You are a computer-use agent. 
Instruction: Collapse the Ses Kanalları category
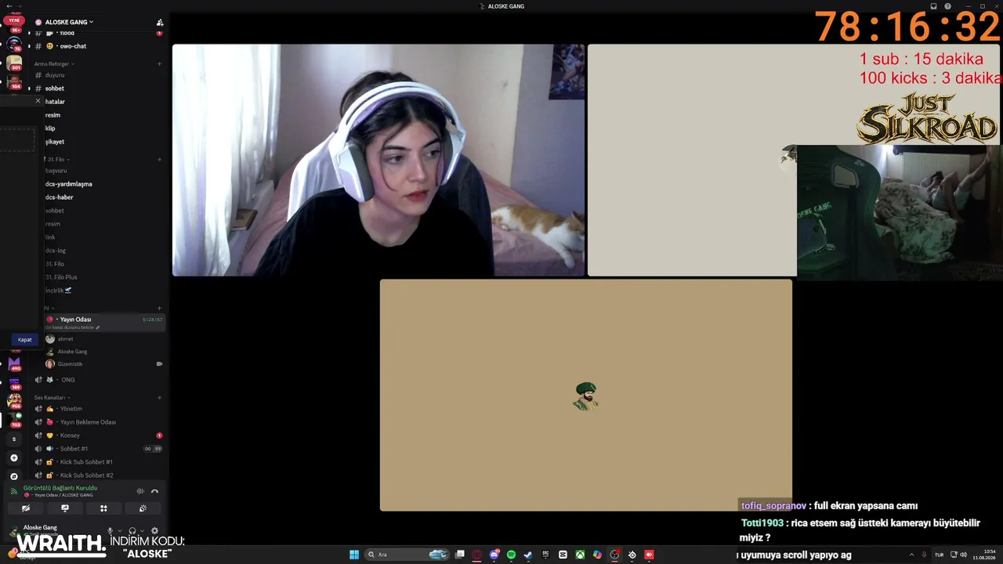point(53,397)
